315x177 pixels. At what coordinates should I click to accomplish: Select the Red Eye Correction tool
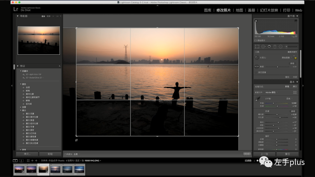[x=269, y=47]
